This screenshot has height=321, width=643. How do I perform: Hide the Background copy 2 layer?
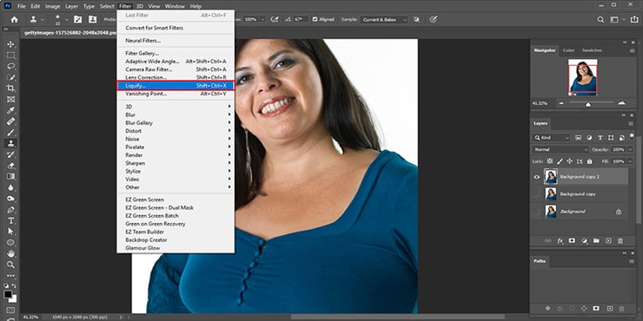[537, 177]
